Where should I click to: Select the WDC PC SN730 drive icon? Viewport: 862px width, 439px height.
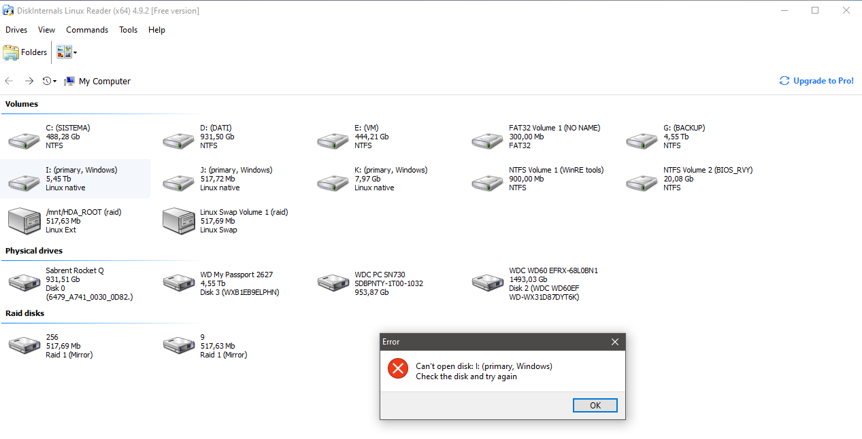[x=333, y=282]
